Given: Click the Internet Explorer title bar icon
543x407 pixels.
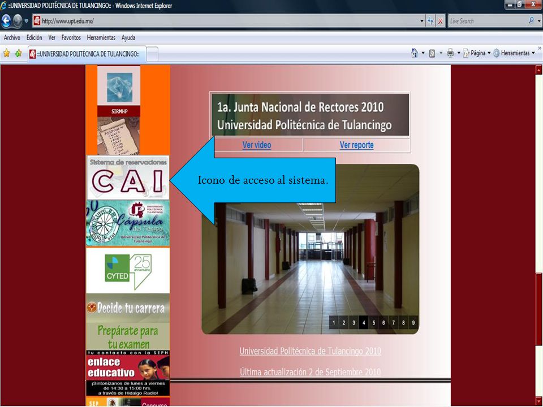Looking at the screenshot, I should pyautogui.click(x=3, y=6).
